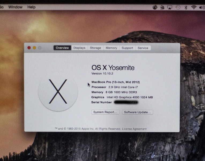
Task: Open the Memory tab
Action: tap(111, 48)
